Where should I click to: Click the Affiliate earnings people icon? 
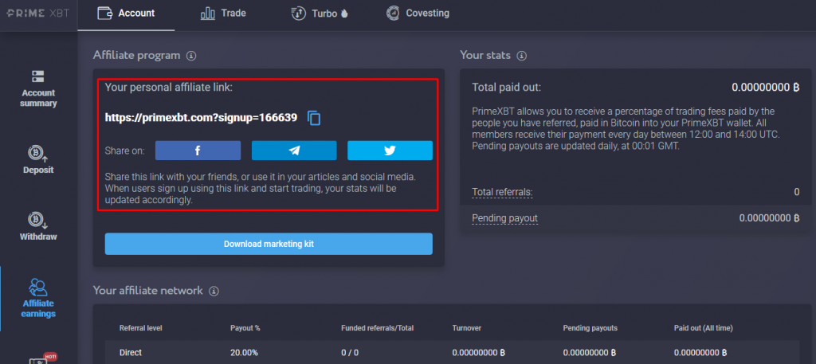[x=38, y=288]
